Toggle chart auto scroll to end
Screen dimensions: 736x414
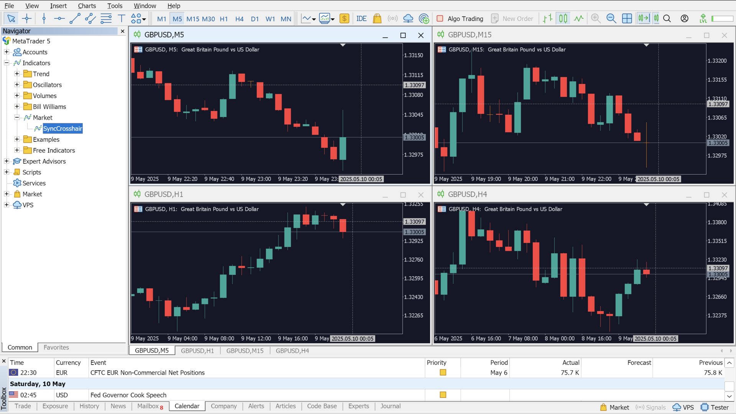[644, 18]
